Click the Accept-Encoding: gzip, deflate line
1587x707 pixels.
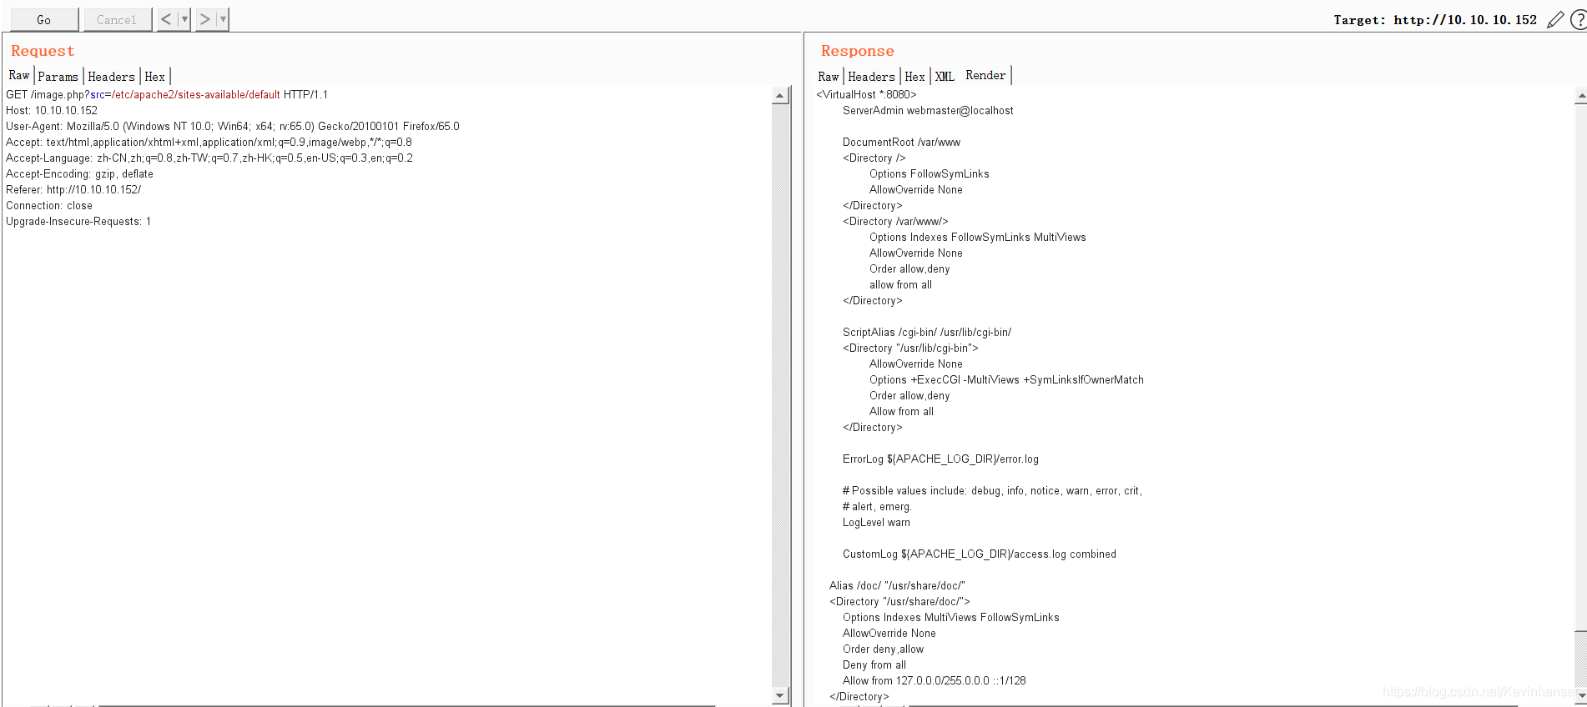click(79, 173)
